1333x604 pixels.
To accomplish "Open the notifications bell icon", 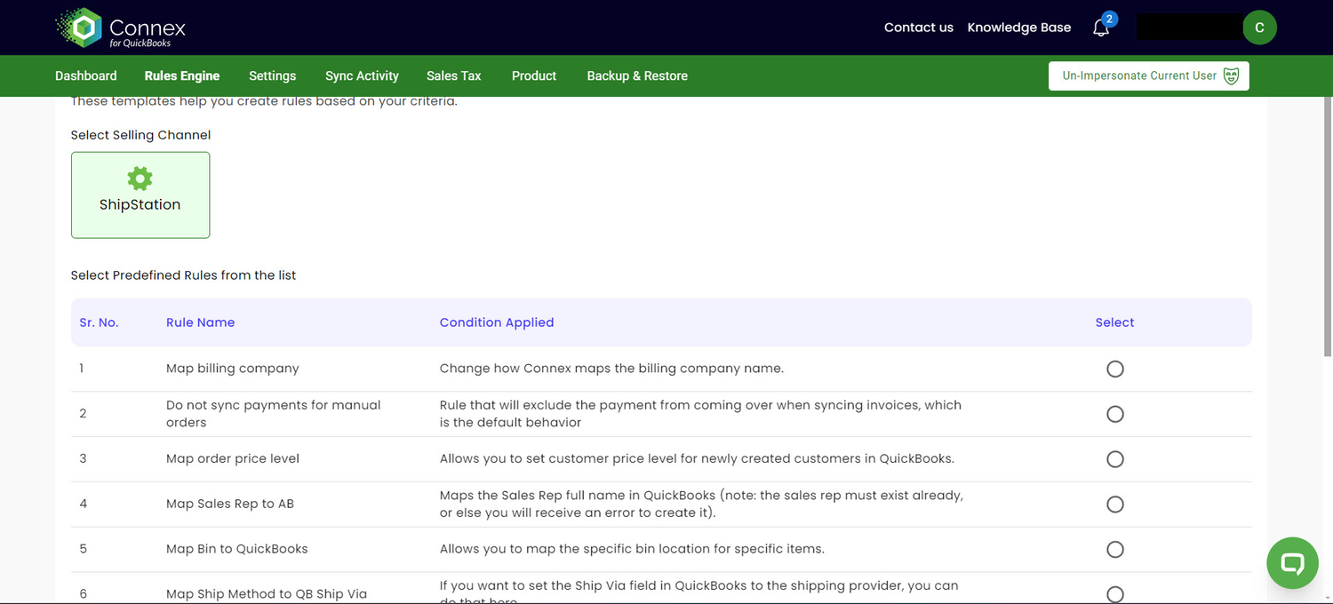I will tap(1101, 28).
